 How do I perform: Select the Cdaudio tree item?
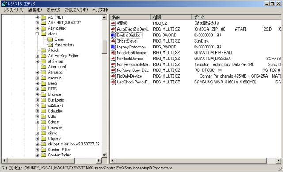(x=55, y=111)
